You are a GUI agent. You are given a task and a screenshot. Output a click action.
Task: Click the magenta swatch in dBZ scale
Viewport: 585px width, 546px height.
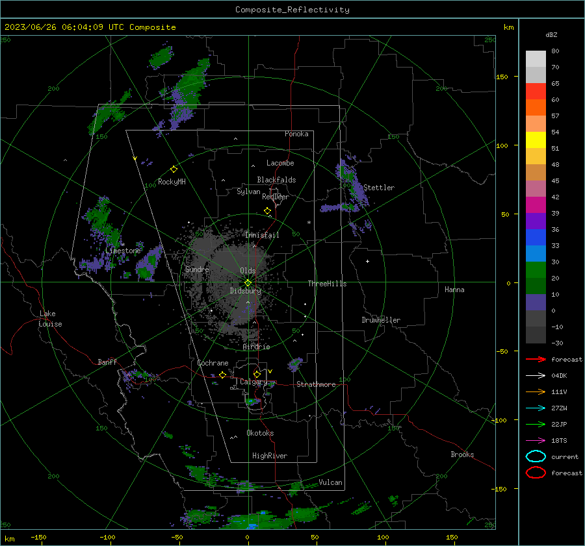[x=536, y=205]
